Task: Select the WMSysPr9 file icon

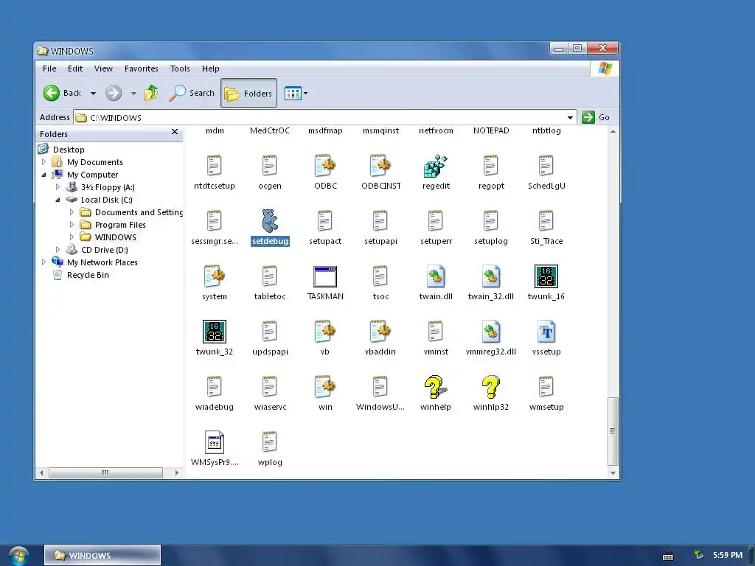Action: pos(215,442)
